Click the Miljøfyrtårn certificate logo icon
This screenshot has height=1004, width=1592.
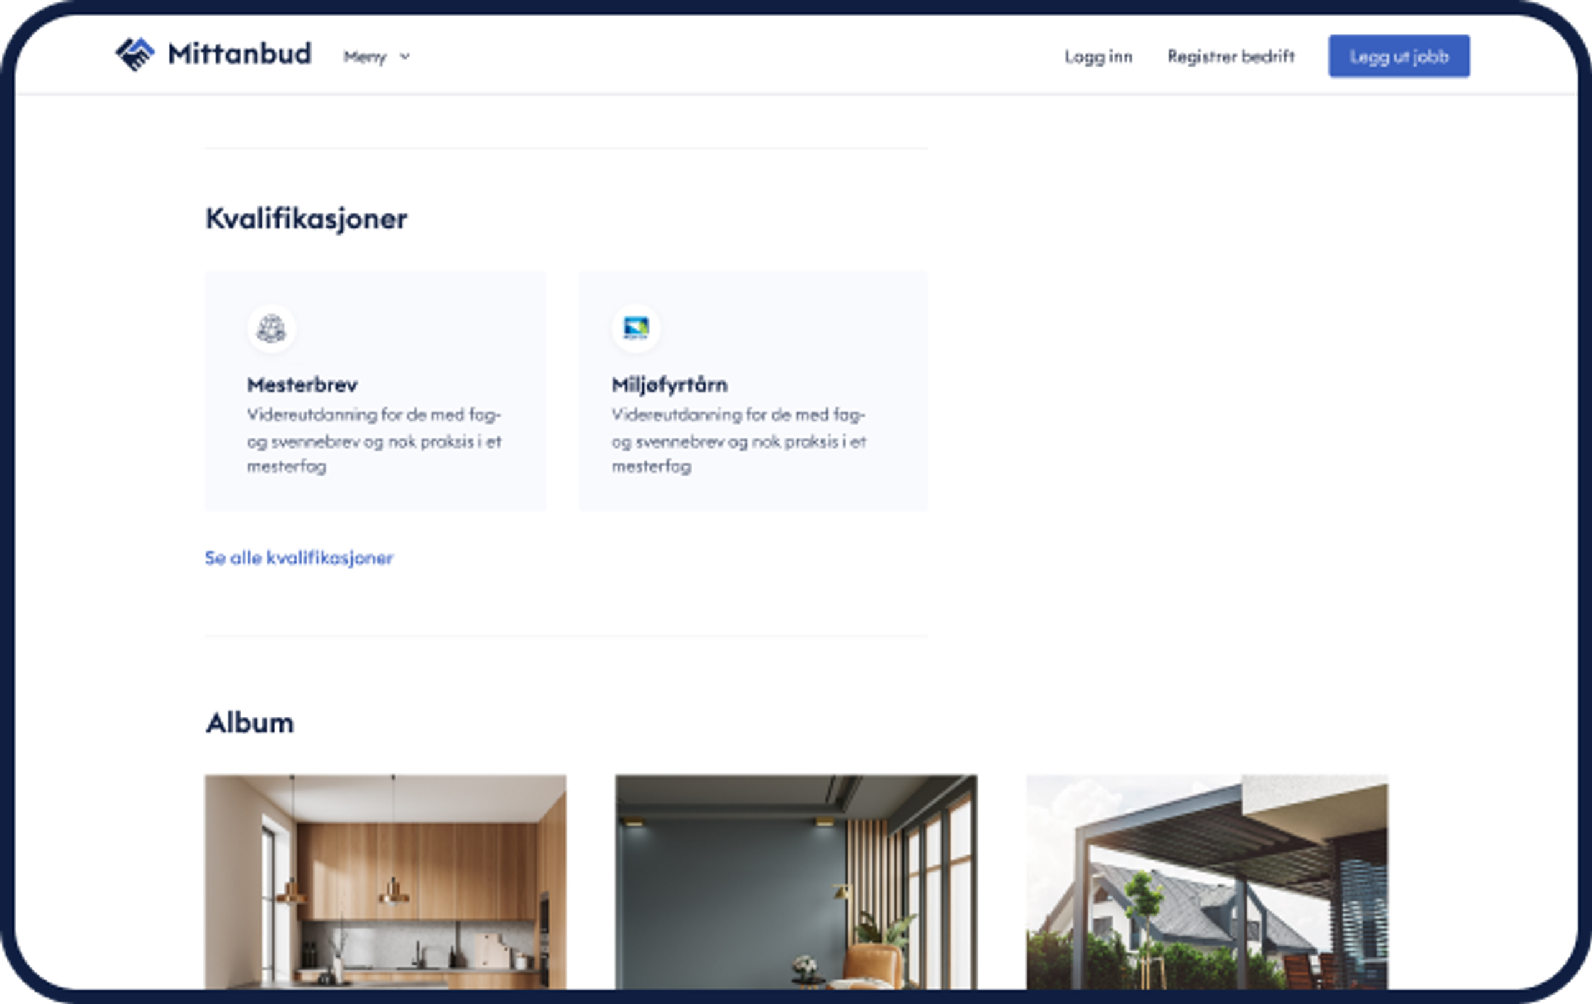(636, 328)
